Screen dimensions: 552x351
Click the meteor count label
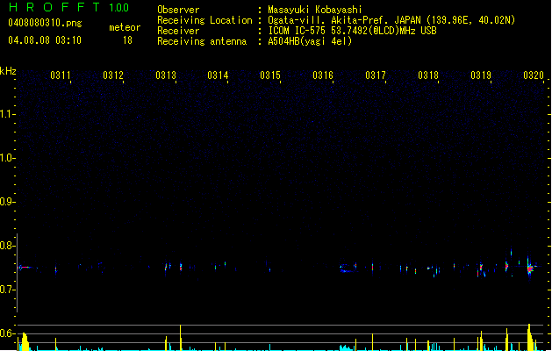tap(125, 27)
